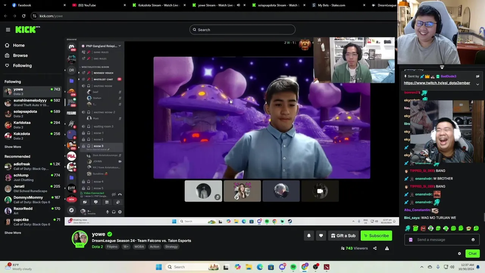Toggle follow heart for yowe
This screenshot has height=273, width=485.
(321, 236)
